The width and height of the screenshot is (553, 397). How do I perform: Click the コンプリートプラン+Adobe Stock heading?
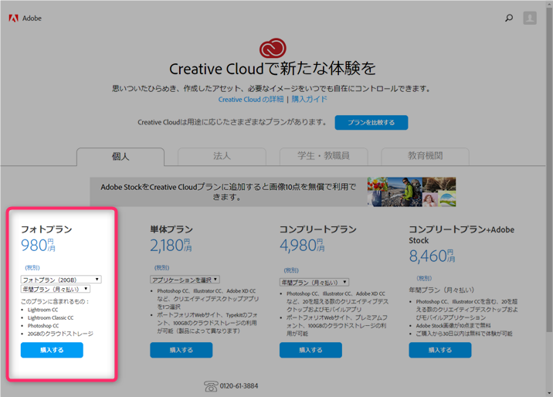(x=462, y=235)
